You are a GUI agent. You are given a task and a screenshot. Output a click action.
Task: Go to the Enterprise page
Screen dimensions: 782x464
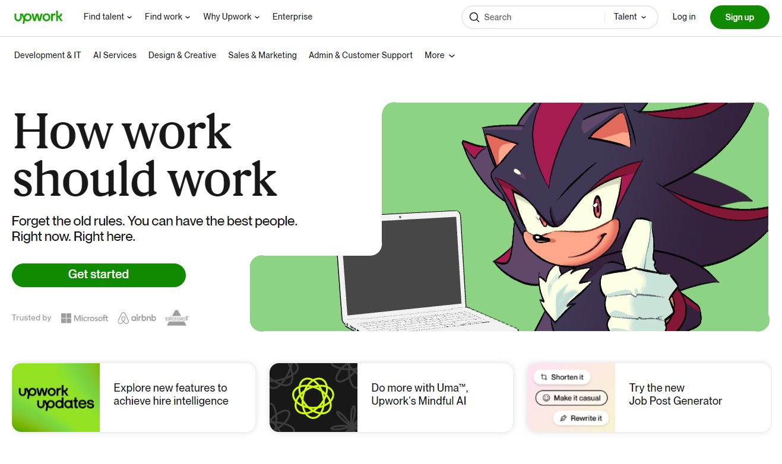pos(292,17)
